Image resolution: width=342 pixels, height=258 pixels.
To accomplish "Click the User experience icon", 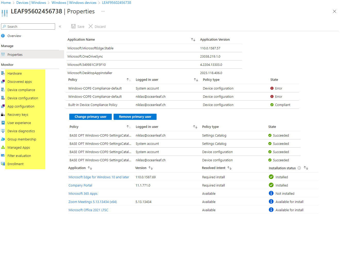I will click(3, 123).
